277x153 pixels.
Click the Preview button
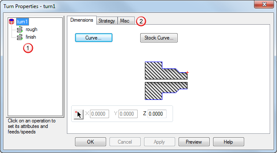[194, 142]
